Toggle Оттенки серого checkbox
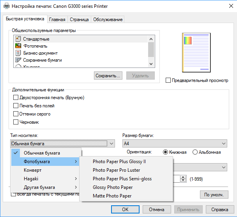 click(16, 114)
